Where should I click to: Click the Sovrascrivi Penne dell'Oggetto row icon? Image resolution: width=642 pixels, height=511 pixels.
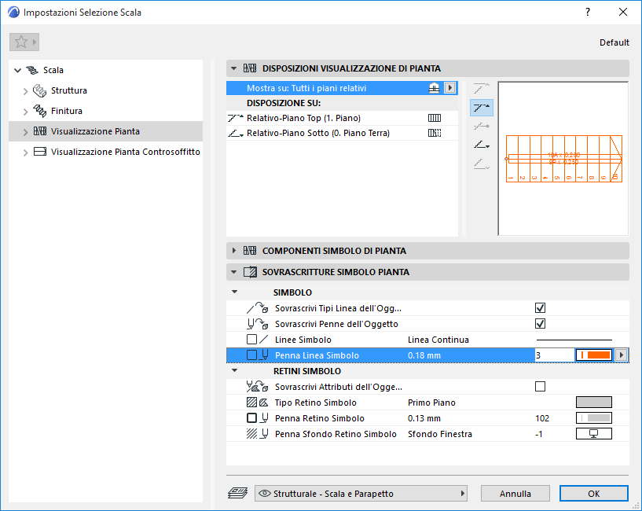coord(257,324)
